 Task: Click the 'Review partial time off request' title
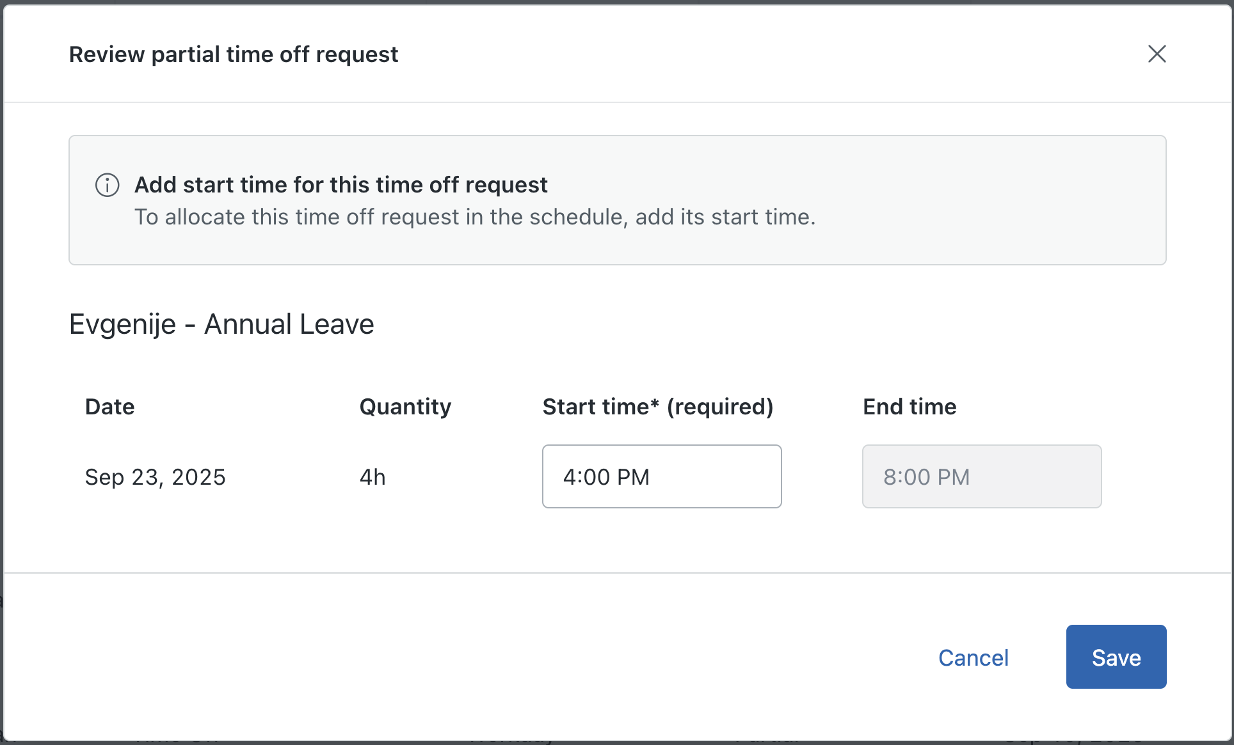(234, 54)
